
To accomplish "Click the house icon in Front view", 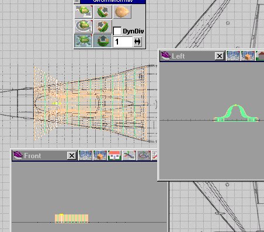I will pyautogui.click(x=114, y=155).
